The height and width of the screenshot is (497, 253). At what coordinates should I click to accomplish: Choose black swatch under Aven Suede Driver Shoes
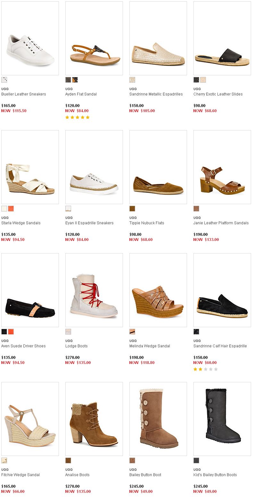4,332
